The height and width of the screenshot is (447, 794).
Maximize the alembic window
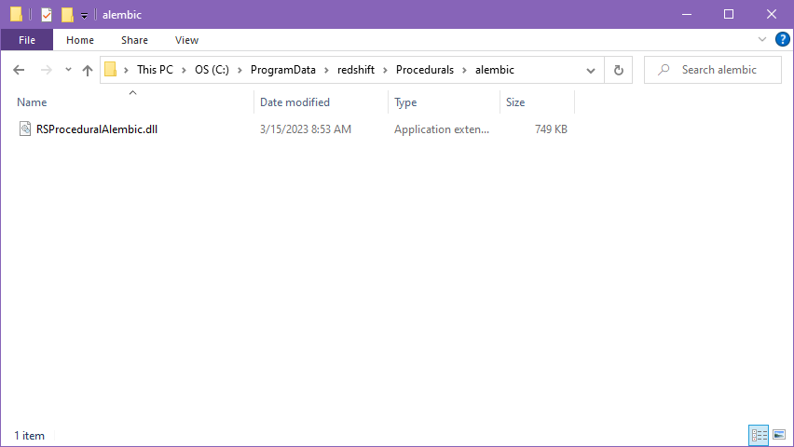point(729,14)
